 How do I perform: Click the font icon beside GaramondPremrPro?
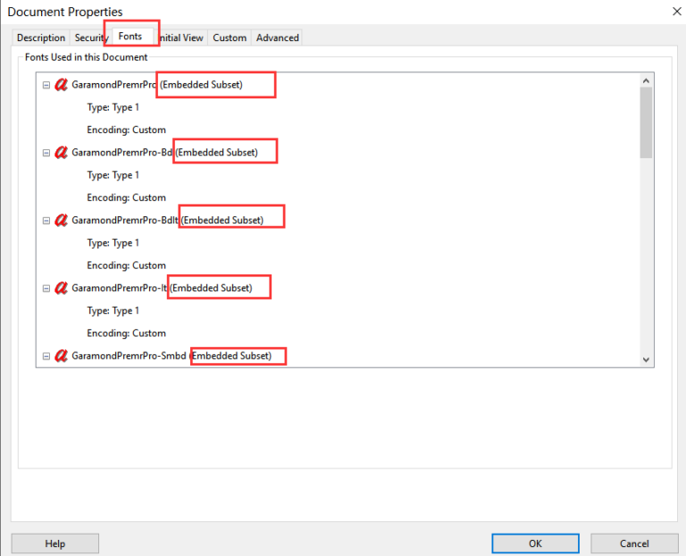click(61, 85)
